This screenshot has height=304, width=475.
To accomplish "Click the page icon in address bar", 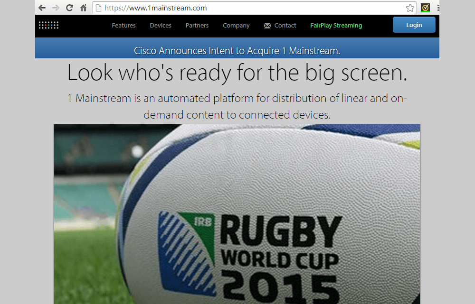I will (x=98, y=8).
